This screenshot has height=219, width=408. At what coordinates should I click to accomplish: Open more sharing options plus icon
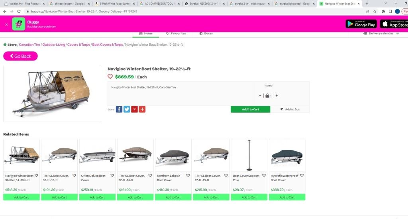(x=142, y=109)
